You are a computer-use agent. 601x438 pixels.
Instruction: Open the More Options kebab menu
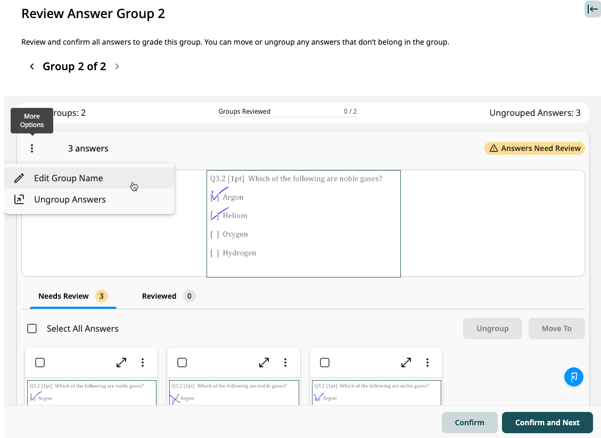coord(32,148)
